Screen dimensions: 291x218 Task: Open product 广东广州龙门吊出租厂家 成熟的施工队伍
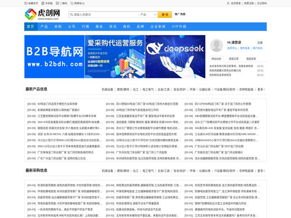[x=61, y=158]
